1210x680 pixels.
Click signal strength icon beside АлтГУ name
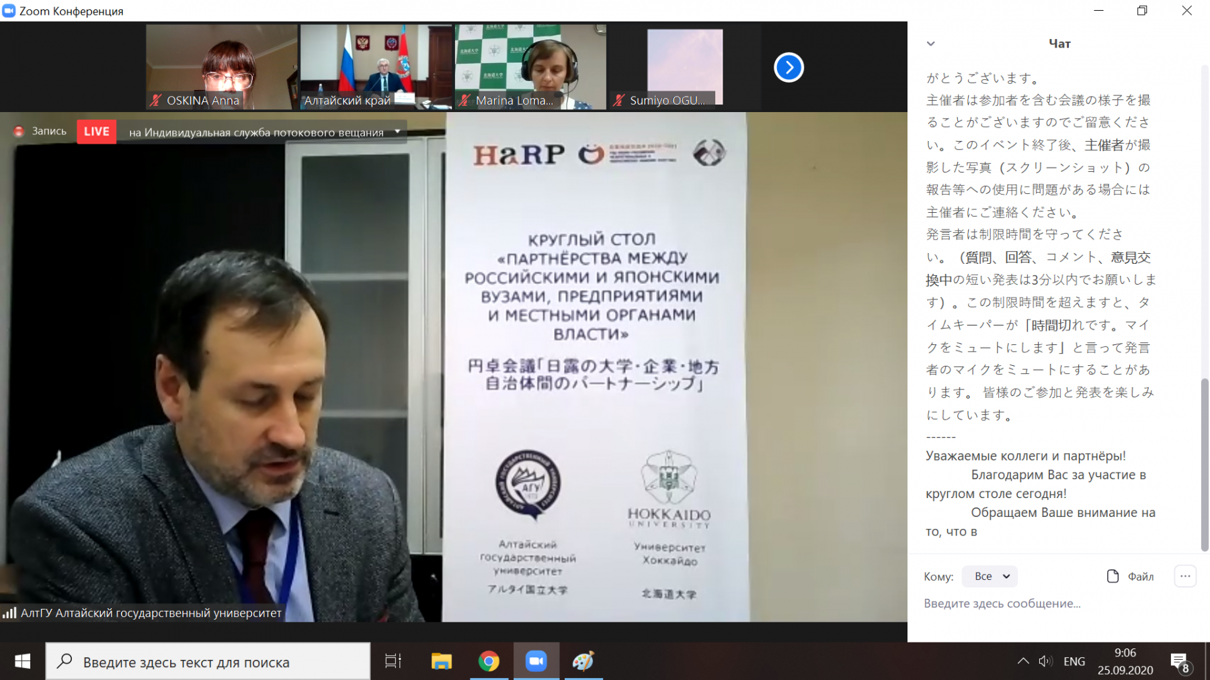click(9, 612)
